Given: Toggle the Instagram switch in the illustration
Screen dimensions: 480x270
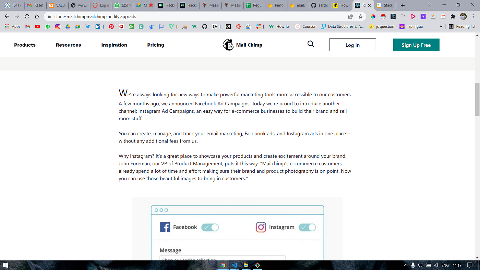Looking at the screenshot, I should click(x=307, y=227).
